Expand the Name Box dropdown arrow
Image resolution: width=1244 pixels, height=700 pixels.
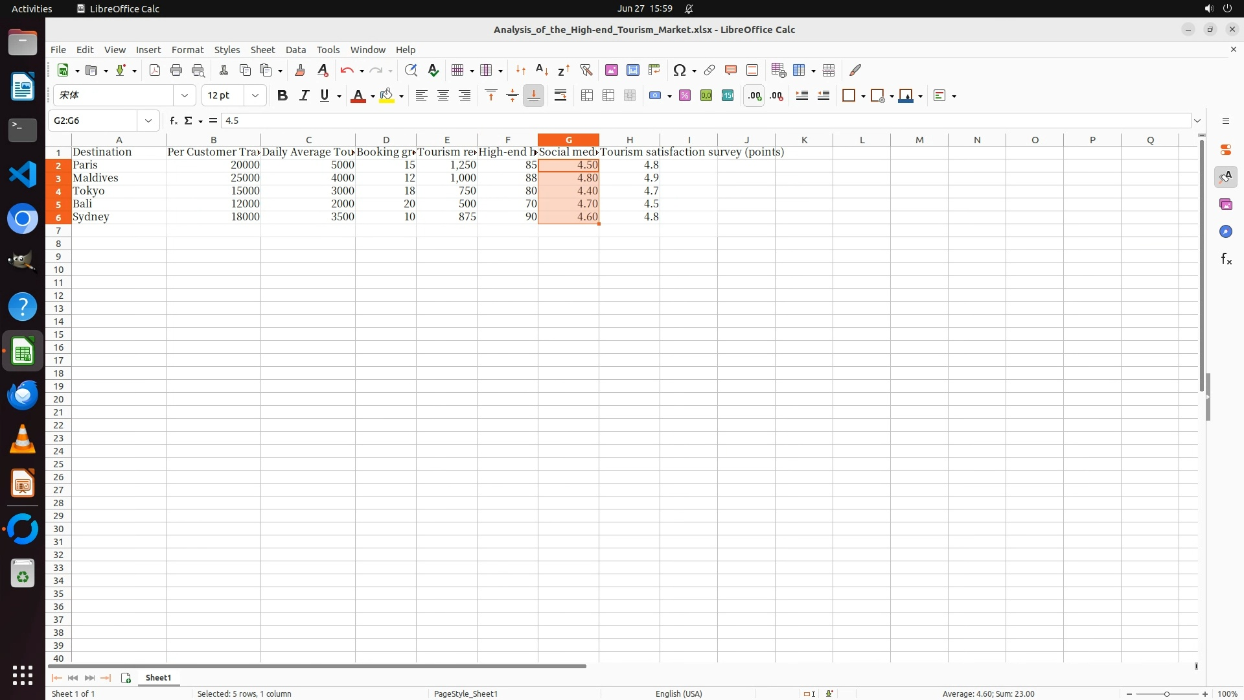148,121
